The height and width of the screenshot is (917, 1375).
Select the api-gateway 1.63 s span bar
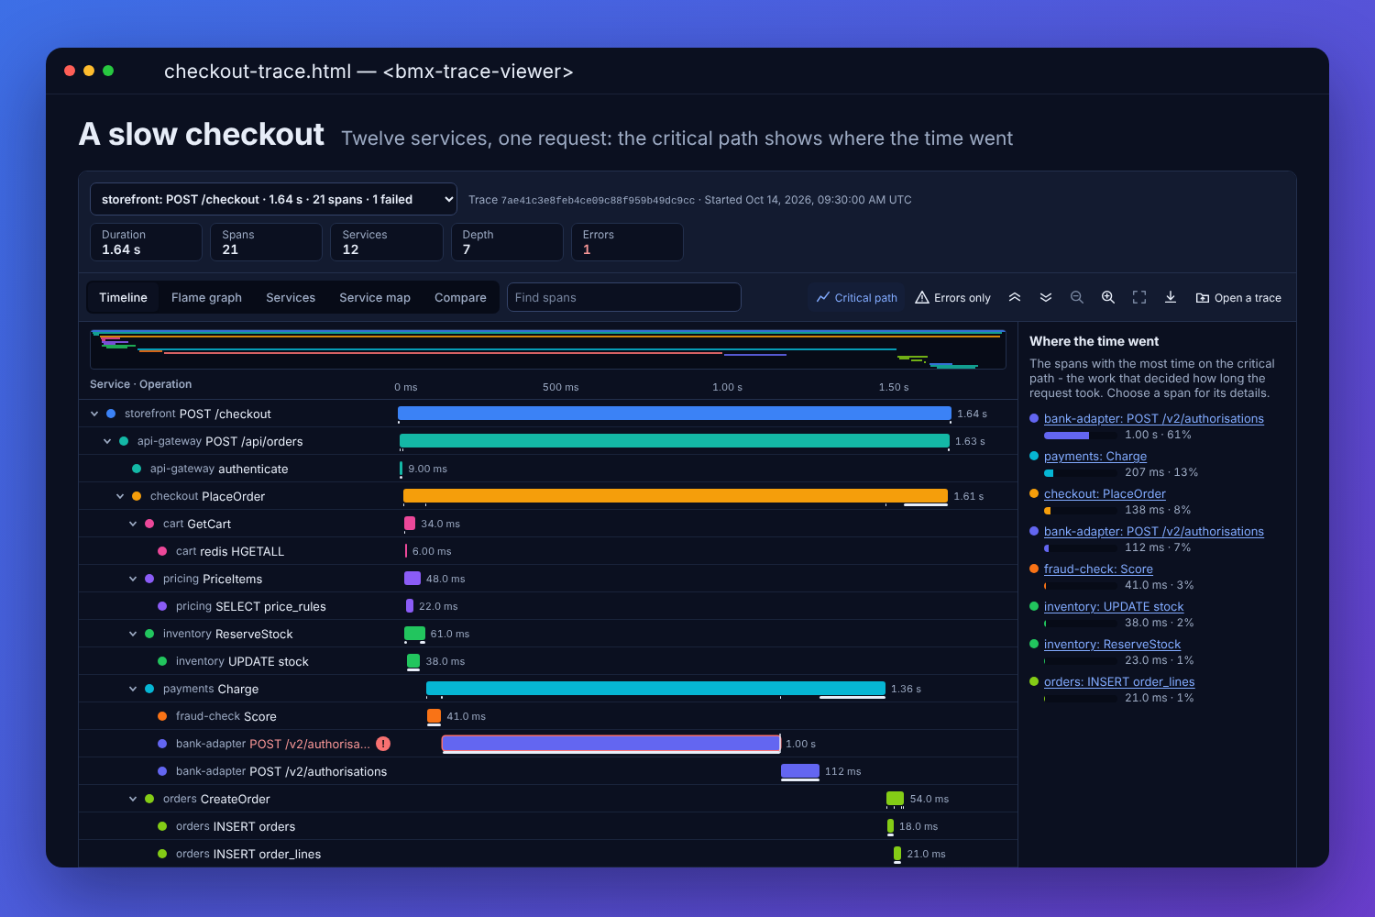point(675,441)
